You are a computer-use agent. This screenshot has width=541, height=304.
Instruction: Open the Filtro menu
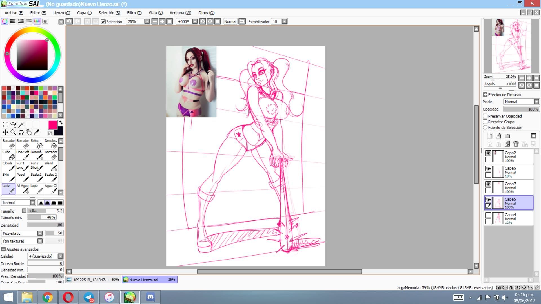pyautogui.click(x=134, y=13)
